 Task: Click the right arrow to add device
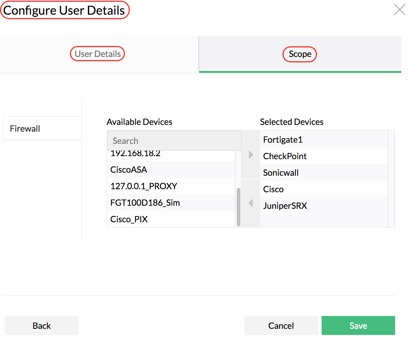251,155
